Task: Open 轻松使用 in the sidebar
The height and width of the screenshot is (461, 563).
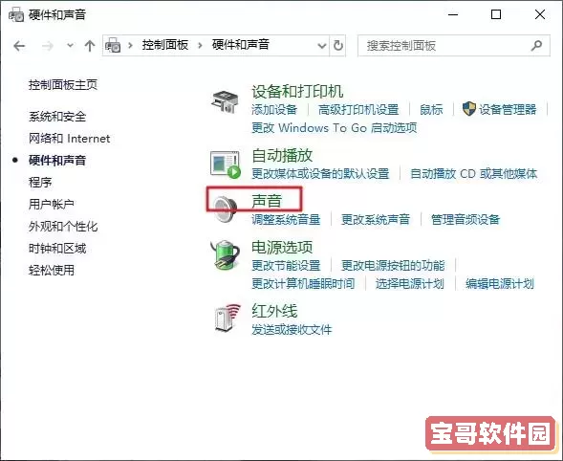Action: [x=52, y=271]
